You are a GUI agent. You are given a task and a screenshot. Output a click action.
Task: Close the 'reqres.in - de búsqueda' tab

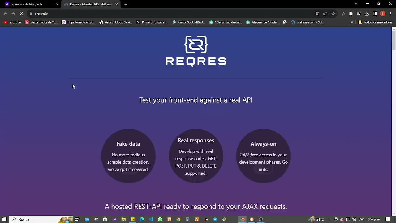coord(57,4)
